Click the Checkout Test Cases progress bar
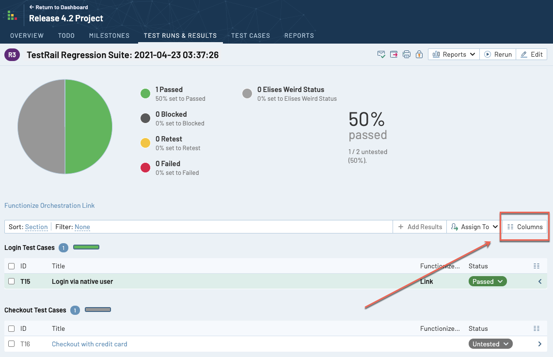Screen dimensions: 553x357 (98, 310)
